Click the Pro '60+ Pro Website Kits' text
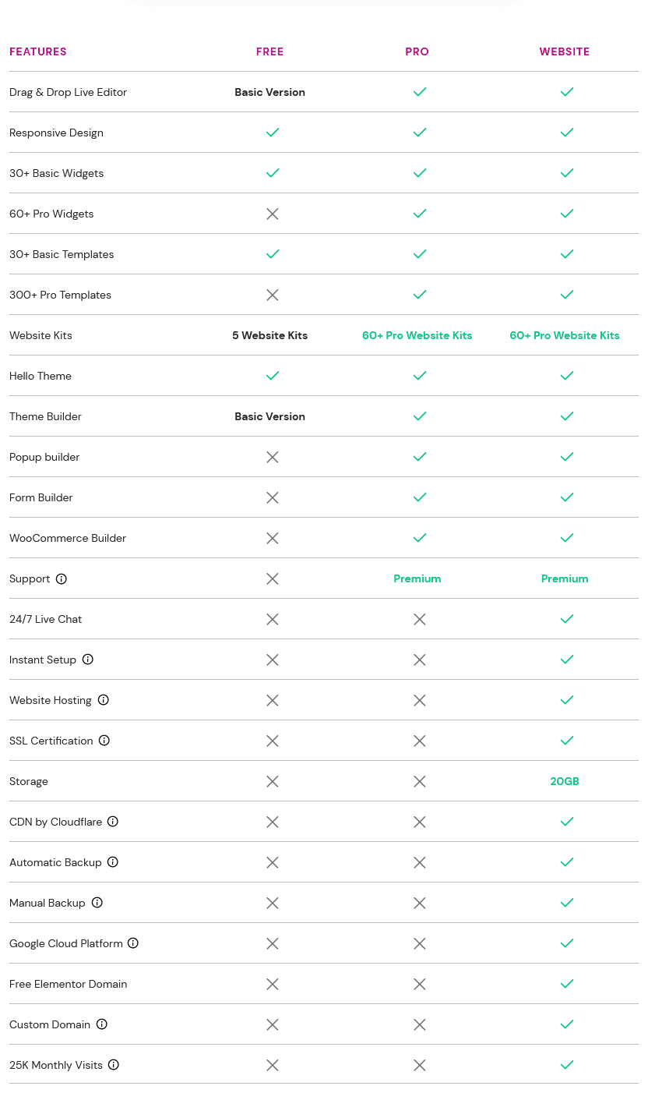The image size is (648, 1100). coord(417,335)
